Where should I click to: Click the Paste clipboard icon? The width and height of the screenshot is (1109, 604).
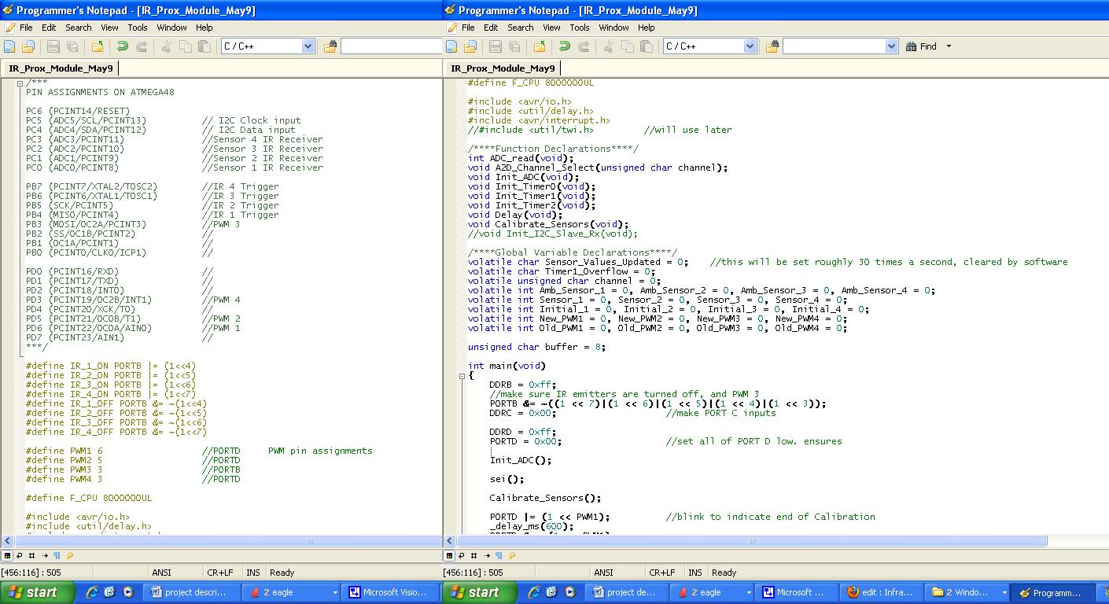coord(204,46)
